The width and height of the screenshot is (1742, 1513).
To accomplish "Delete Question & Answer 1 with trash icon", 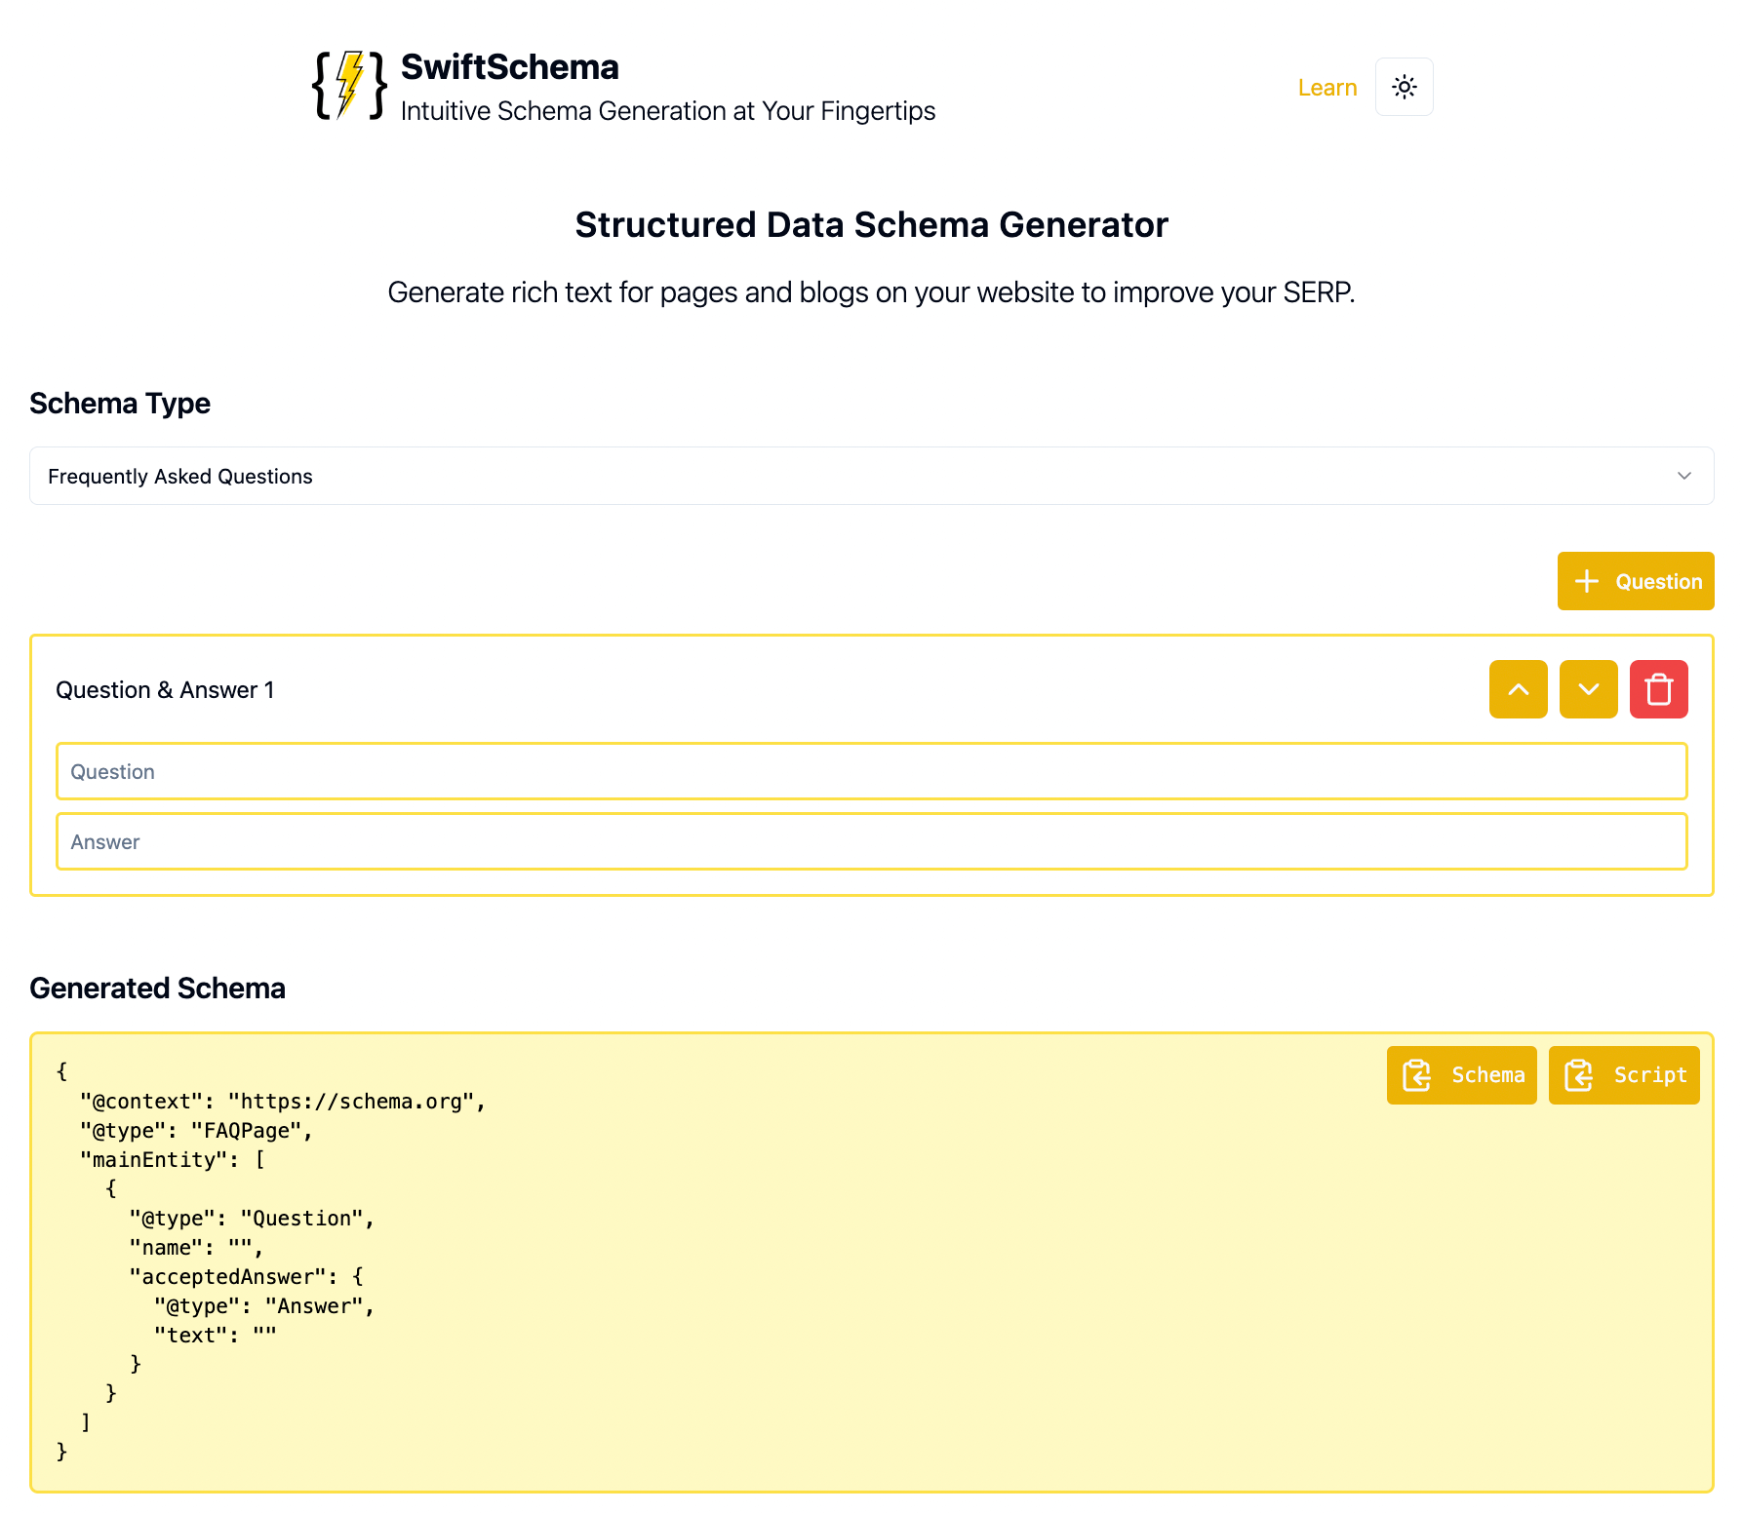I will (1658, 689).
